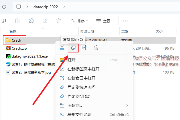Open the 排序 sort dropdown

[79, 21]
